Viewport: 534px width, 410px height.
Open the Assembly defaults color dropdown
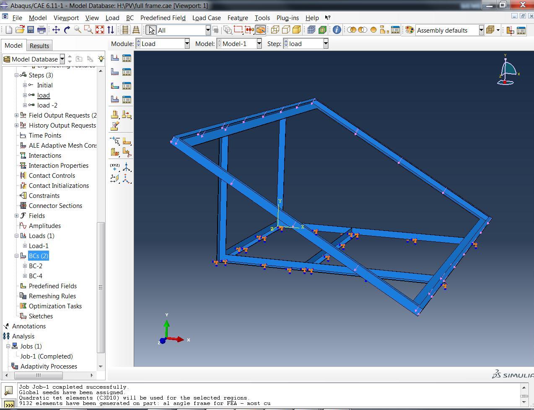click(481, 30)
